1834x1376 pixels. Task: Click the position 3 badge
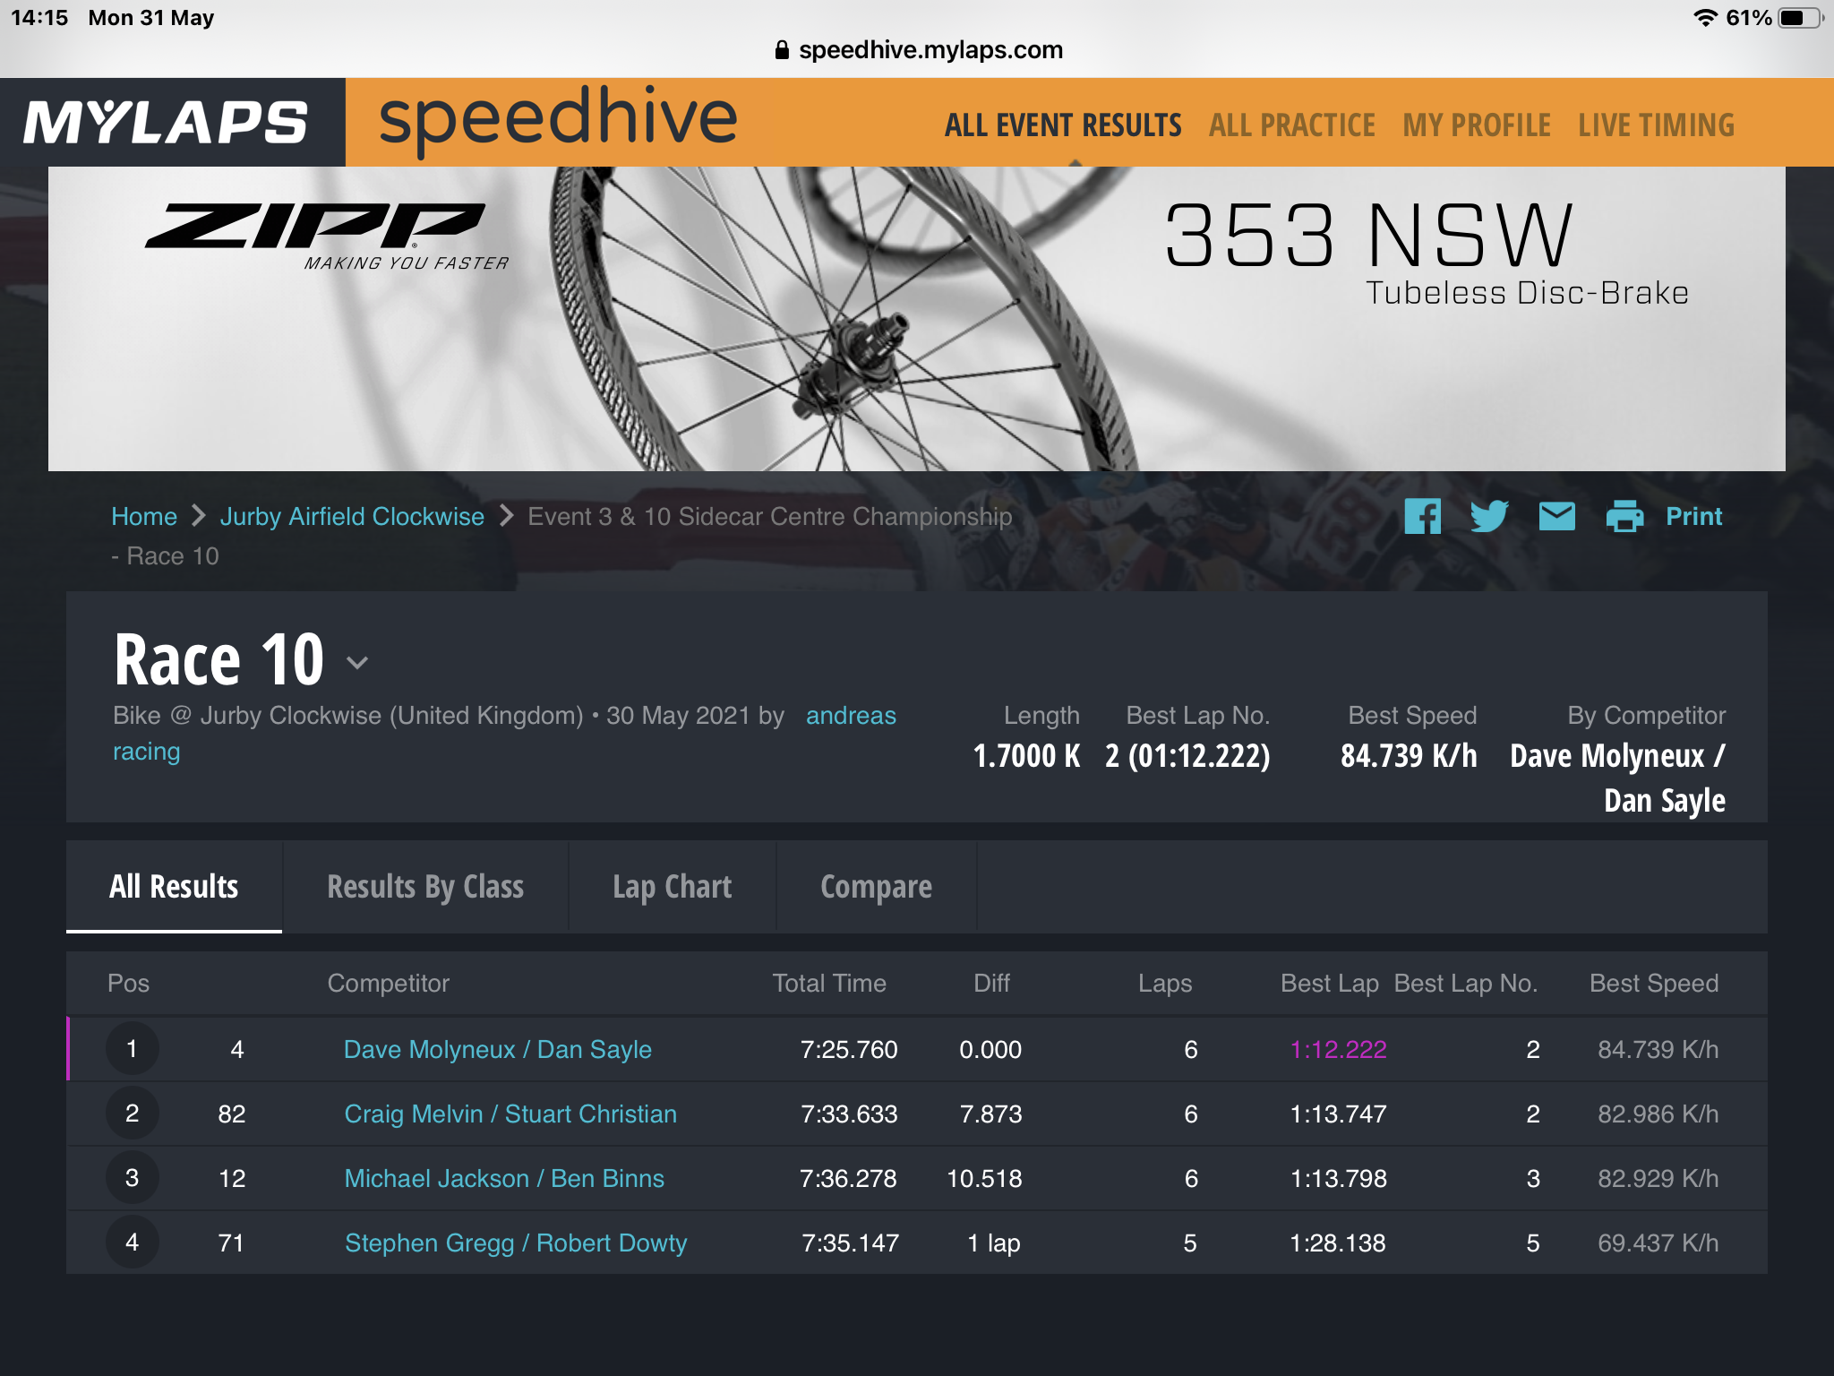pyautogui.click(x=132, y=1178)
